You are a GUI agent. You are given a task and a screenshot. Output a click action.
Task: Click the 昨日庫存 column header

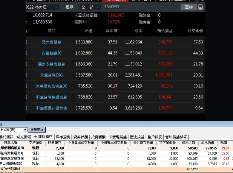(55, 143)
